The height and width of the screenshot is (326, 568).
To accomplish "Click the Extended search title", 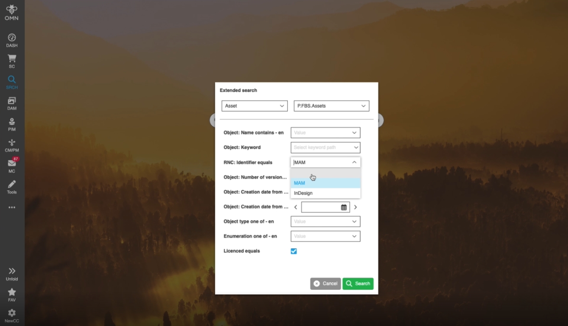I will pos(239,90).
